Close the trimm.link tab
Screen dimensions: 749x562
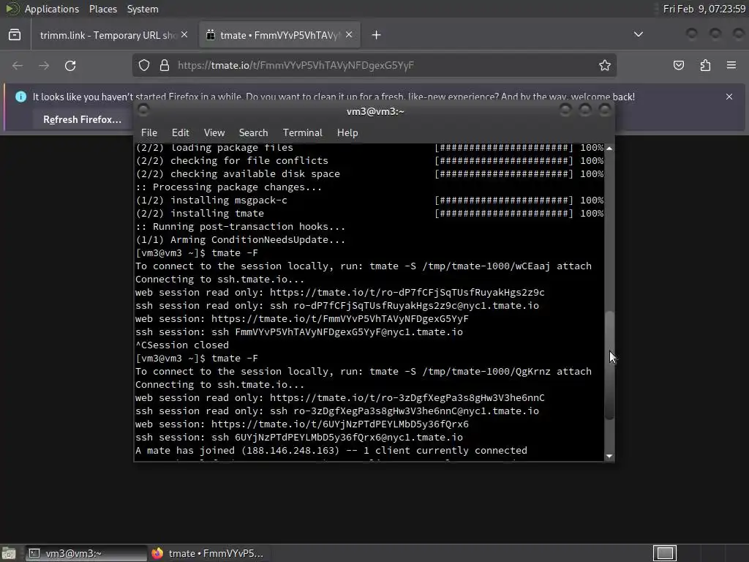click(184, 35)
